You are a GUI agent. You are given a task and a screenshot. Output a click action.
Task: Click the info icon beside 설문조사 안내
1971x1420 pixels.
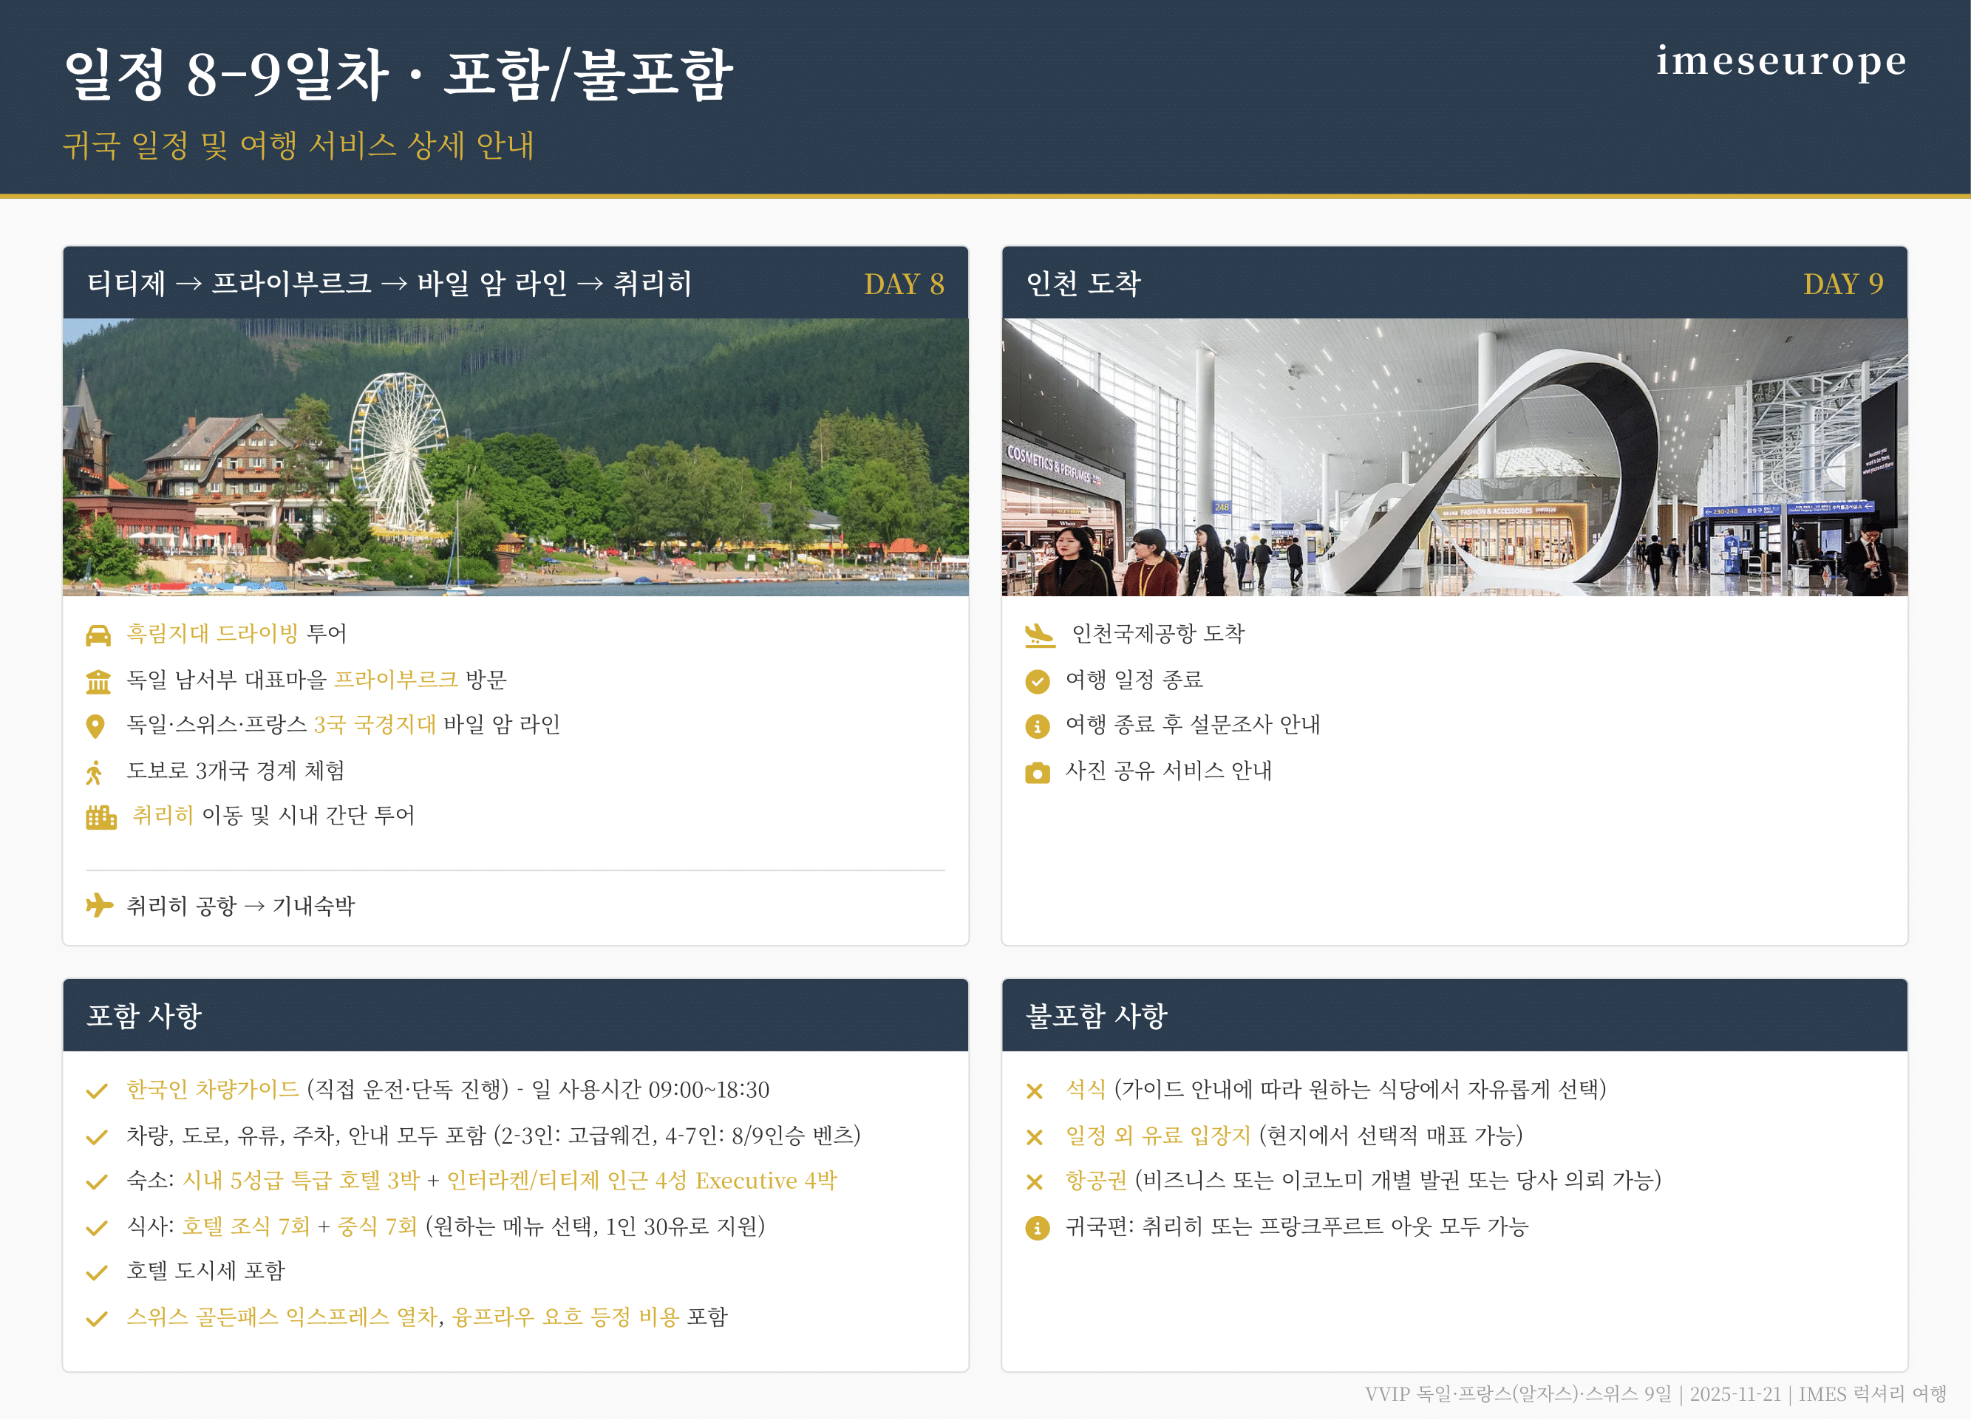1037,726
